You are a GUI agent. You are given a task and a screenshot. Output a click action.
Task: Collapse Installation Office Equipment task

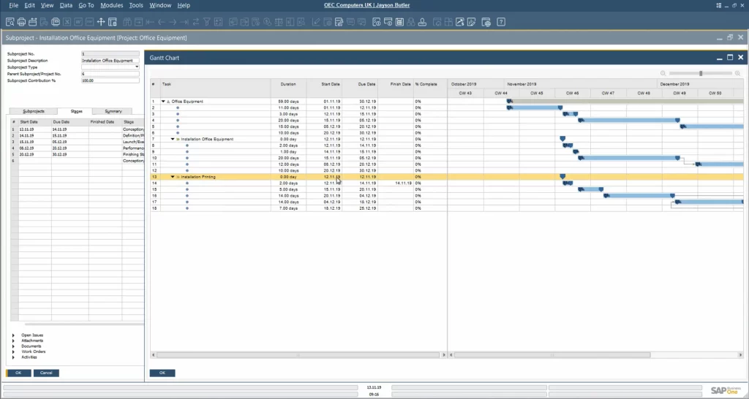[173, 139]
